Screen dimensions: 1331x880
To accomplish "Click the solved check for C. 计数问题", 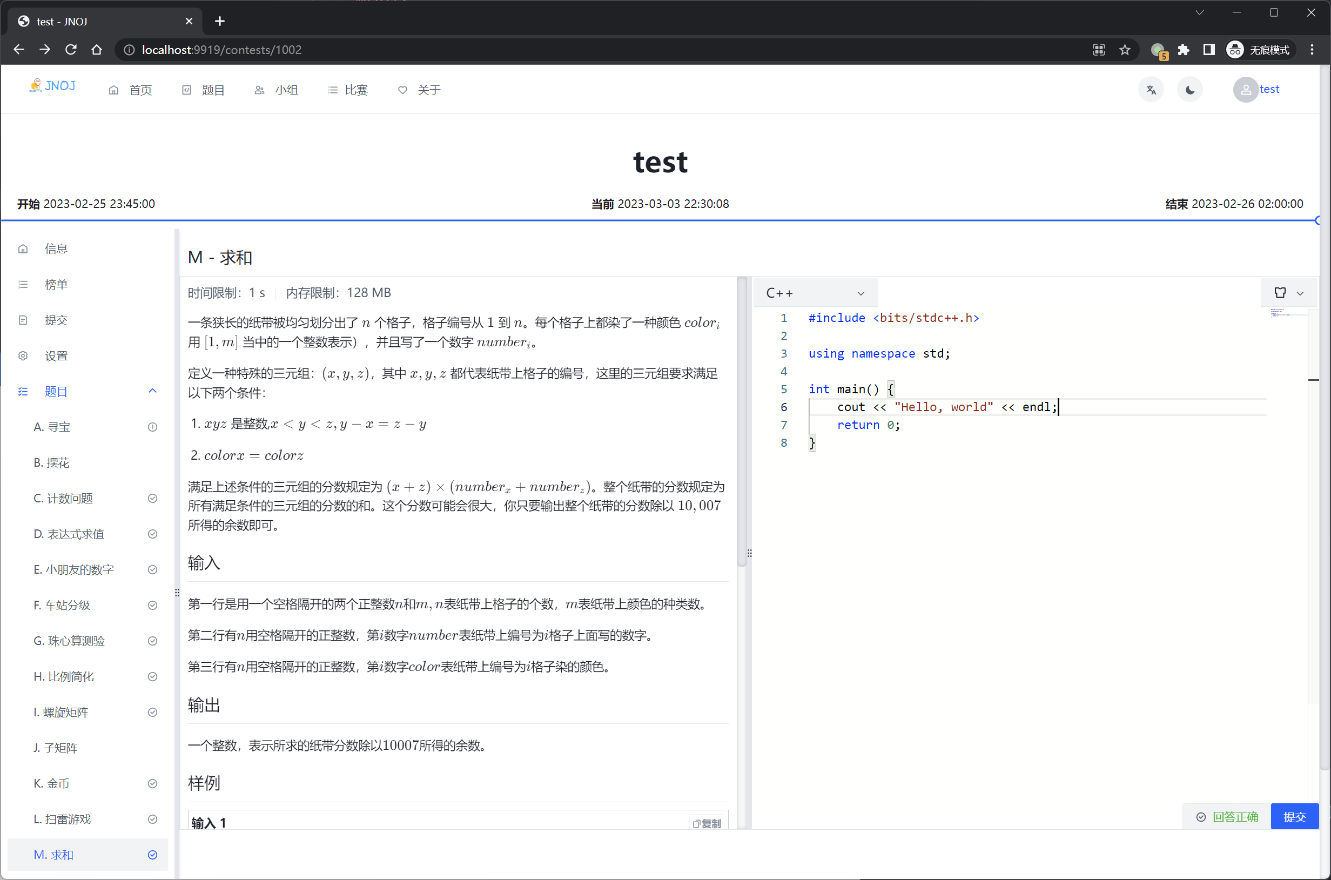I will point(152,499).
